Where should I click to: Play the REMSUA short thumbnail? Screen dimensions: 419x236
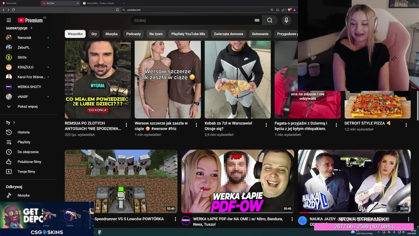coord(98,80)
